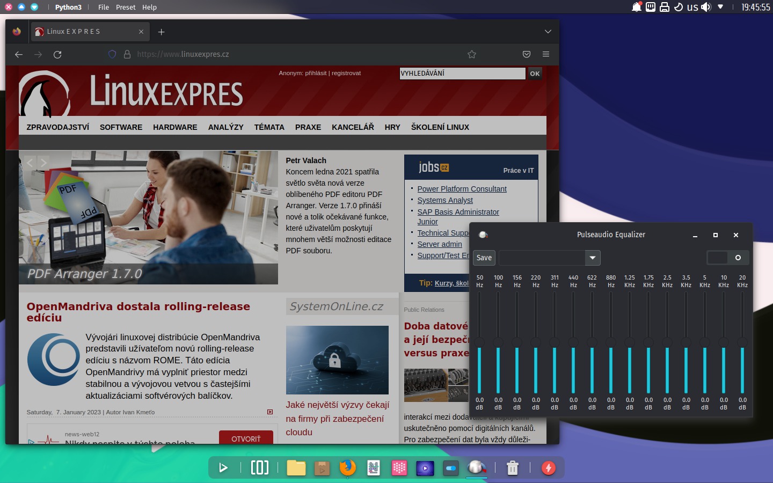
Task: Click the Firefox View icon left of tabs
Action: (x=17, y=32)
